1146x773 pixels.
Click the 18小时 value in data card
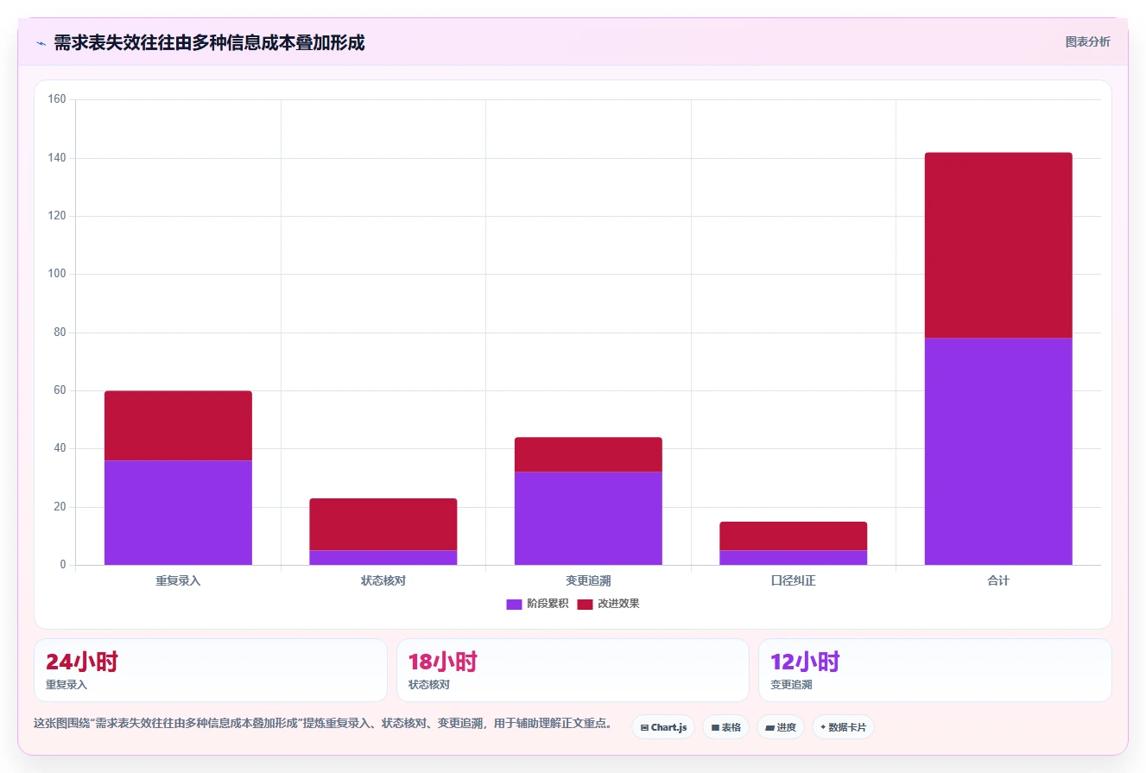(442, 662)
